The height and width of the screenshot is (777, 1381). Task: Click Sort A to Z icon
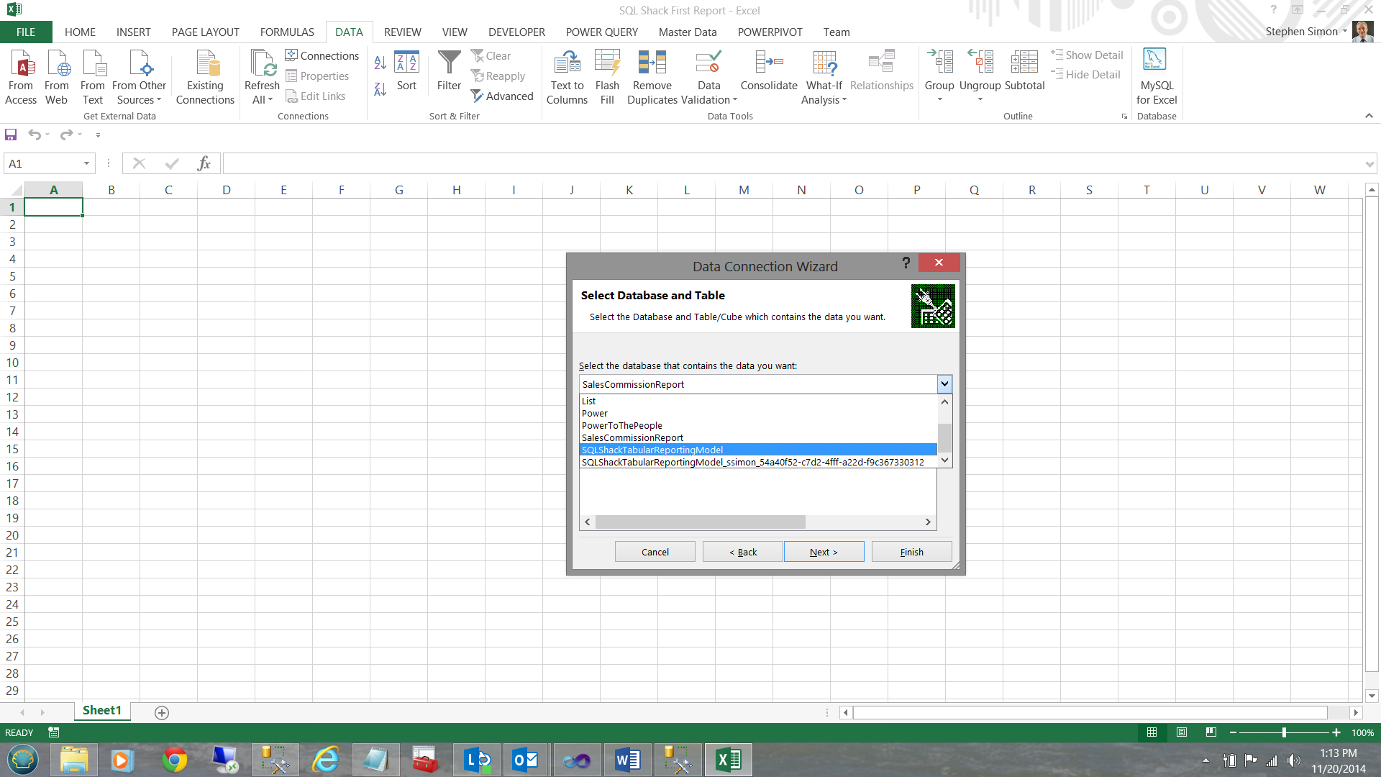380,63
